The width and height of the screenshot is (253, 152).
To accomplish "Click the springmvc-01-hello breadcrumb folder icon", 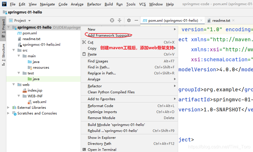I will click(x=5, y=12).
